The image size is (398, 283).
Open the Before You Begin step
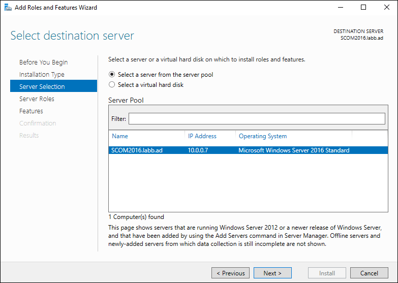(x=43, y=62)
